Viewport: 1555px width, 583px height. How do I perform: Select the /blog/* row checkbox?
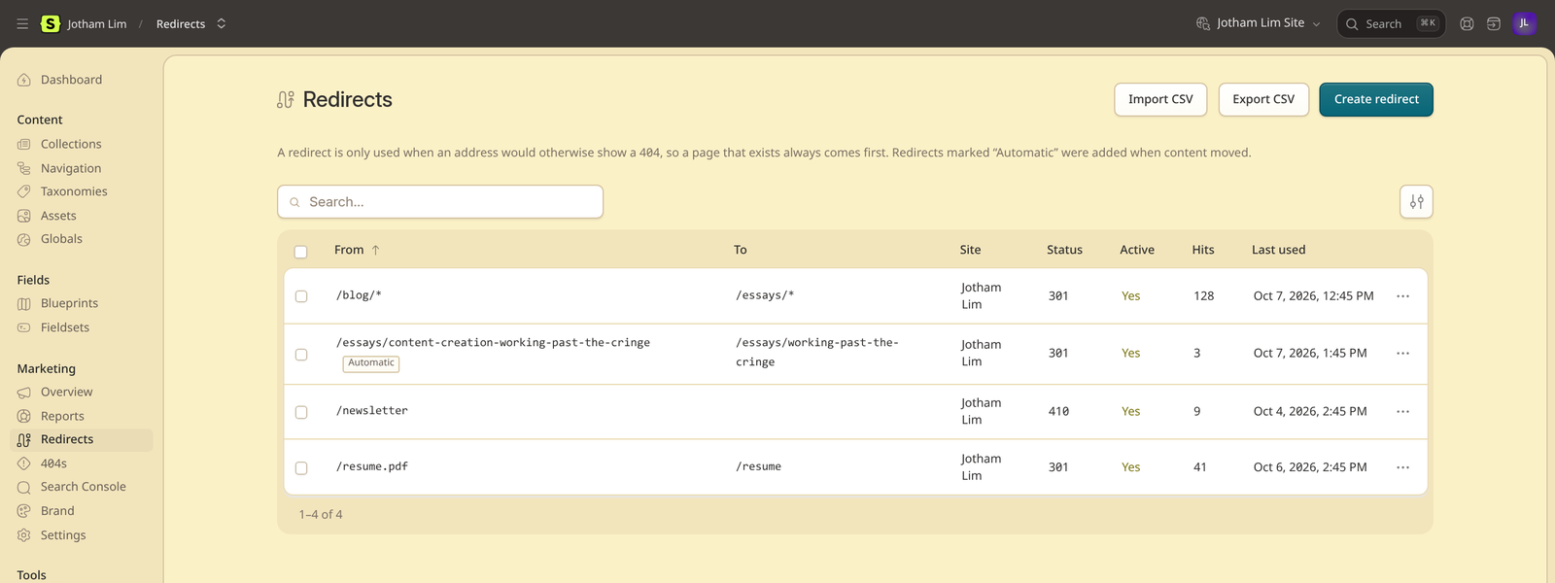pos(301,296)
